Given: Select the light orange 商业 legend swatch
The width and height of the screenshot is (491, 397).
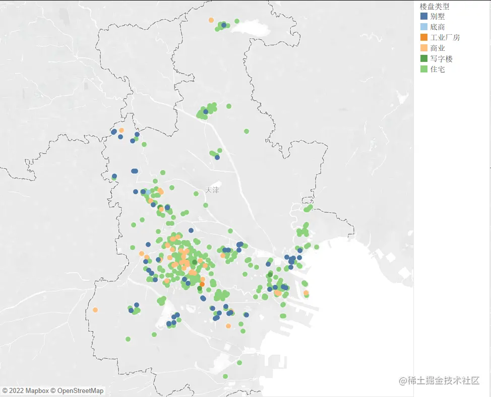Looking at the screenshot, I should [x=423, y=48].
